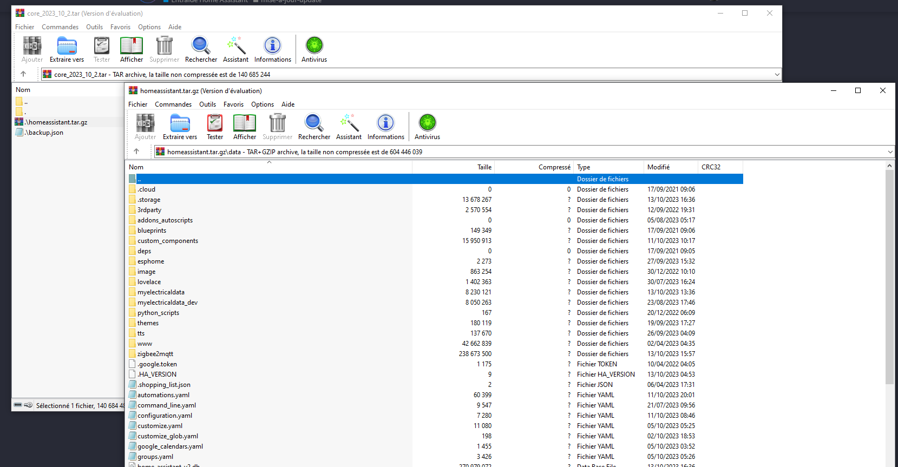Open Favoris menu in homeassistant.tar.gz window
Screen dimensions: 898x467
click(233, 104)
